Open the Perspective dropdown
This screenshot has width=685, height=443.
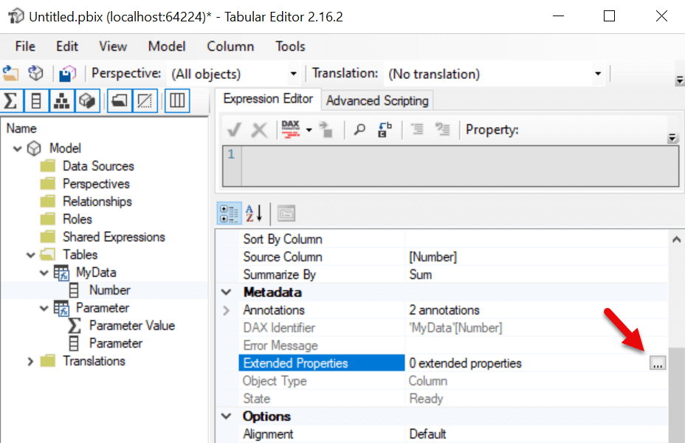point(293,74)
